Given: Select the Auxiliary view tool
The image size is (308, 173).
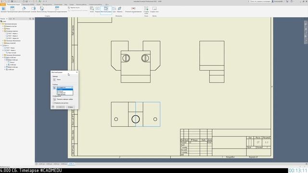Looking at the screenshot, I should point(24,10).
